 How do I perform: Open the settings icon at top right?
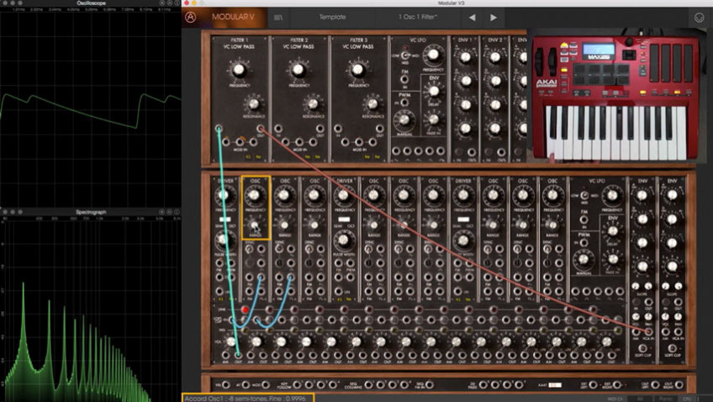(699, 17)
